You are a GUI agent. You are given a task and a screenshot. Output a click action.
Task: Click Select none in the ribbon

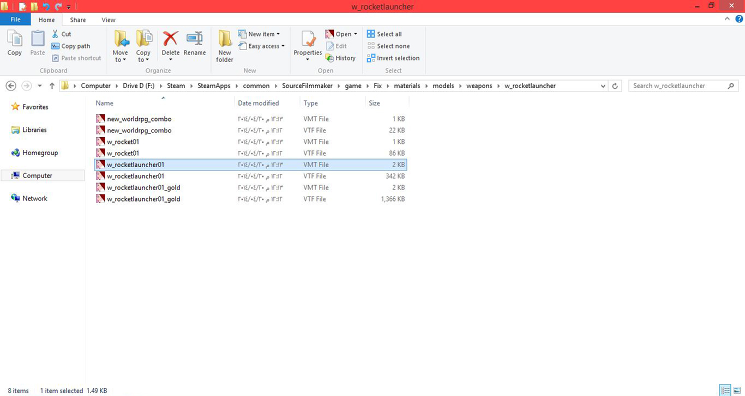click(388, 46)
